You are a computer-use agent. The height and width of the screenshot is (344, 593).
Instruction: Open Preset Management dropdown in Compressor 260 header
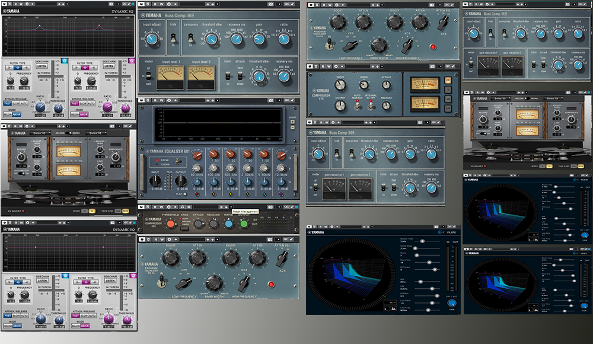(x=231, y=208)
